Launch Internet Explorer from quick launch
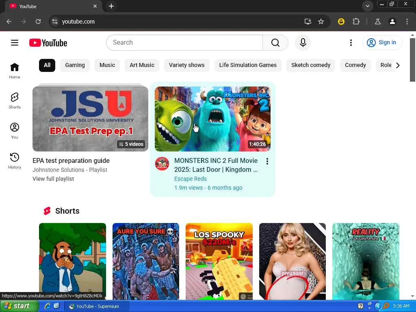Viewport: 416px width, 312px height. 48,306
